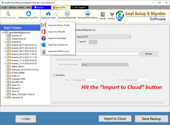Screen dimensions: 170x125
Task: Expand the new folder tree node
Action: click(5, 97)
